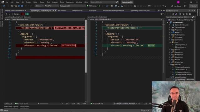This screenshot has height=112, width=200.
Task: Click Start Without Debugging outline arrow
Action: point(99,6)
